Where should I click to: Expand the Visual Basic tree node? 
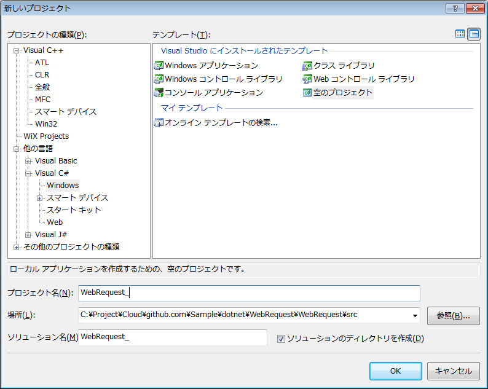(28, 161)
